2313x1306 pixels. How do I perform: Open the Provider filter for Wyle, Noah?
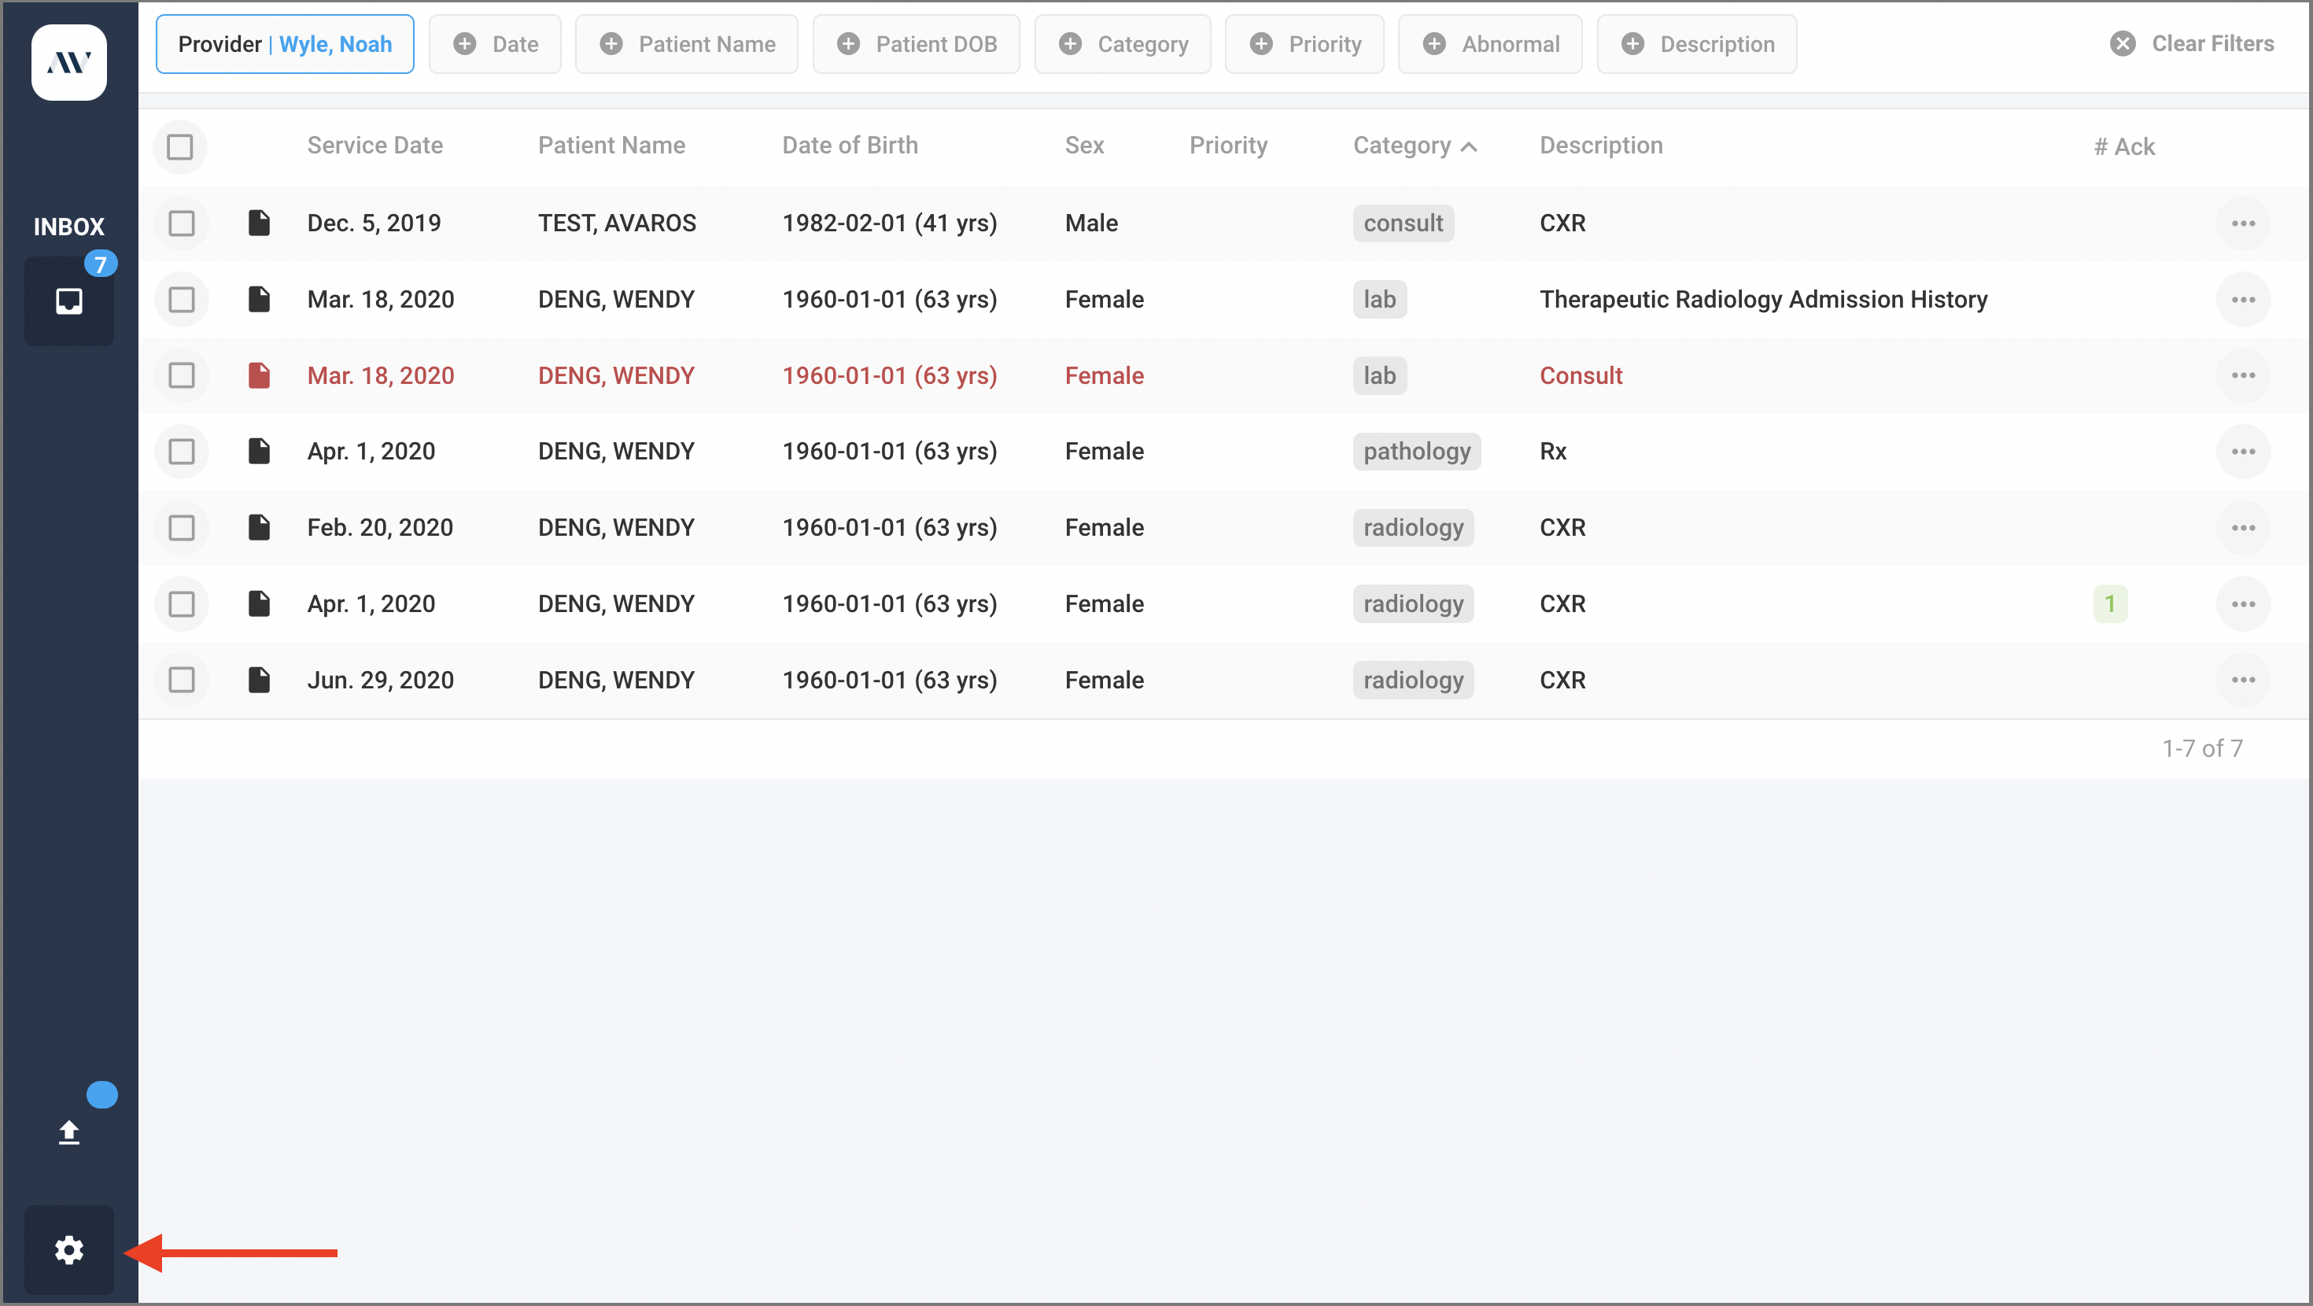pyautogui.click(x=285, y=43)
